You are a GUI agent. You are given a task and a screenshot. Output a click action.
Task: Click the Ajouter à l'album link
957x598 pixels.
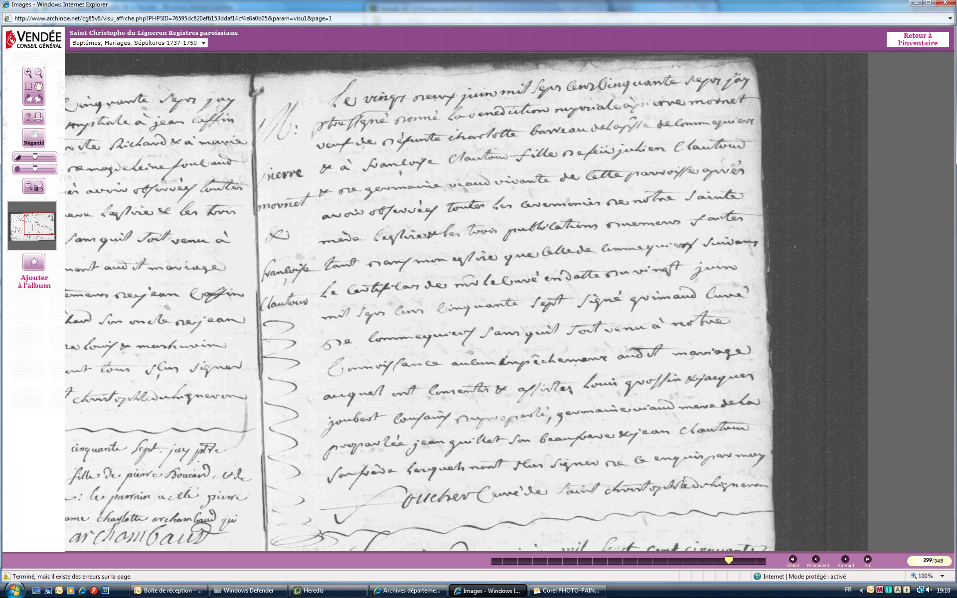[34, 282]
